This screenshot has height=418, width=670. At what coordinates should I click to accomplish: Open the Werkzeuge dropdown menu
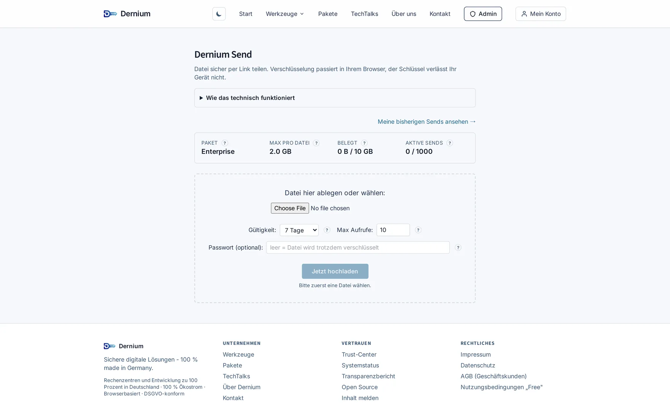pyautogui.click(x=285, y=14)
